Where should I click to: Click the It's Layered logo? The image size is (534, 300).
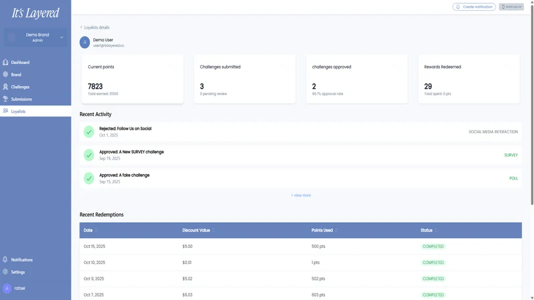[35, 13]
